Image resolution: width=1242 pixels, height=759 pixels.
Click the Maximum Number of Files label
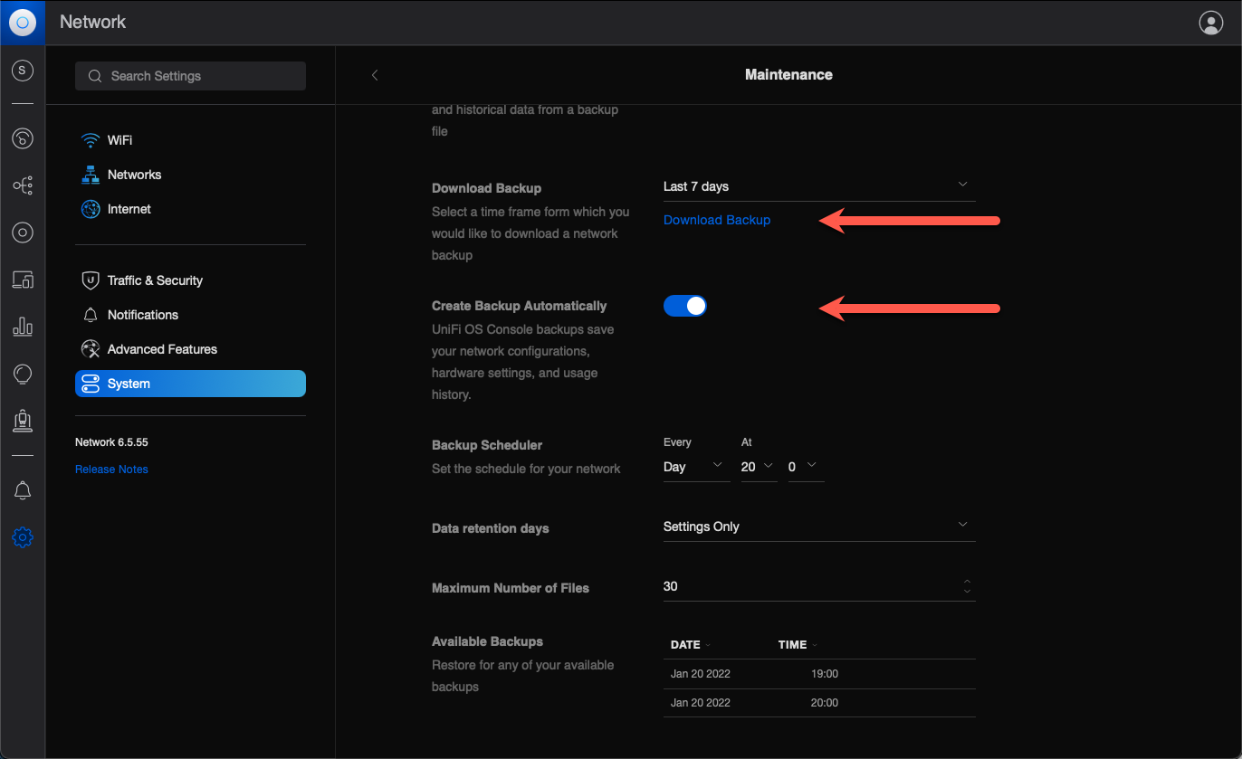click(x=511, y=588)
